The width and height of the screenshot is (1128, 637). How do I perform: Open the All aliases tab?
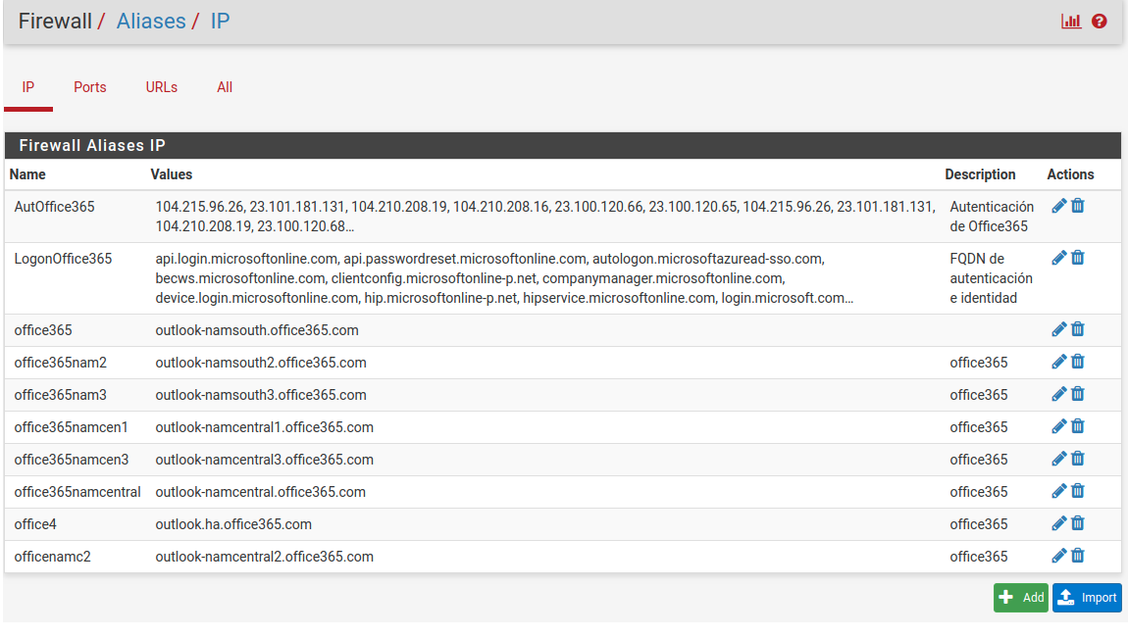[225, 87]
